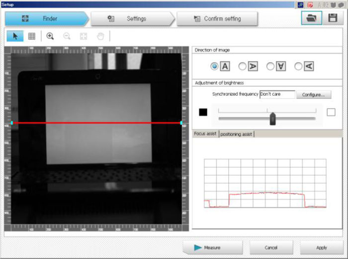348x259 pixels.
Task: Click the left cyan handle of red line
Action: [x=12, y=123]
